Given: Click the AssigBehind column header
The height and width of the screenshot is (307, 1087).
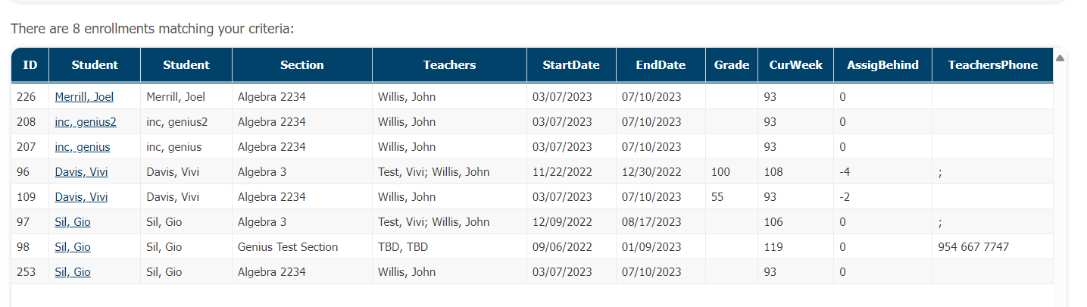Looking at the screenshot, I should pyautogui.click(x=882, y=65).
